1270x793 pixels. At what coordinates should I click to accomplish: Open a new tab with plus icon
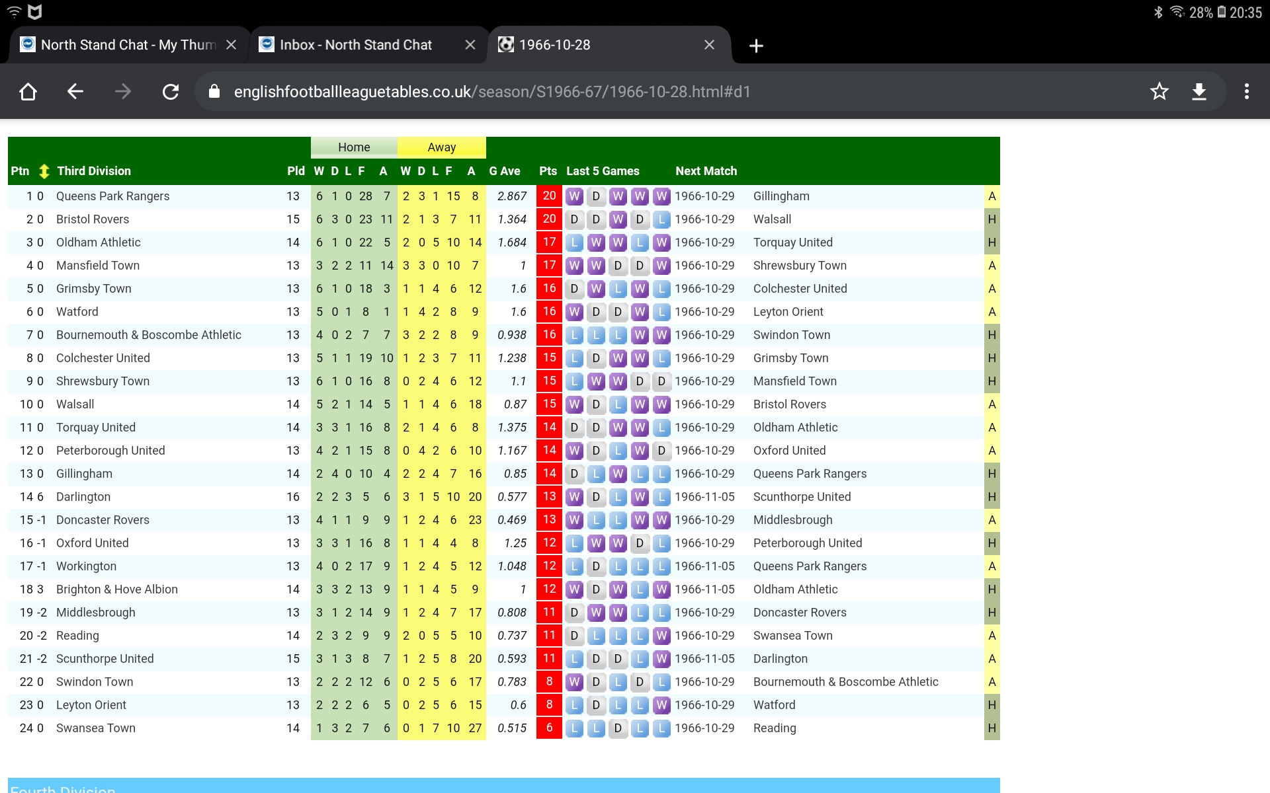pos(756,46)
